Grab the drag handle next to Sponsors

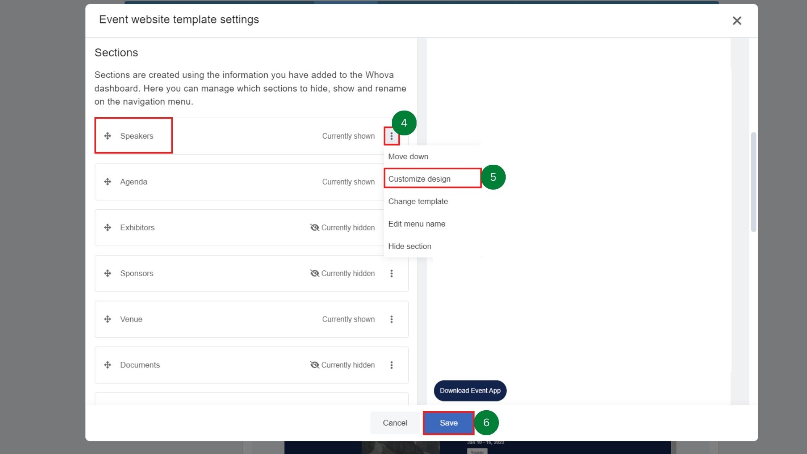click(108, 273)
